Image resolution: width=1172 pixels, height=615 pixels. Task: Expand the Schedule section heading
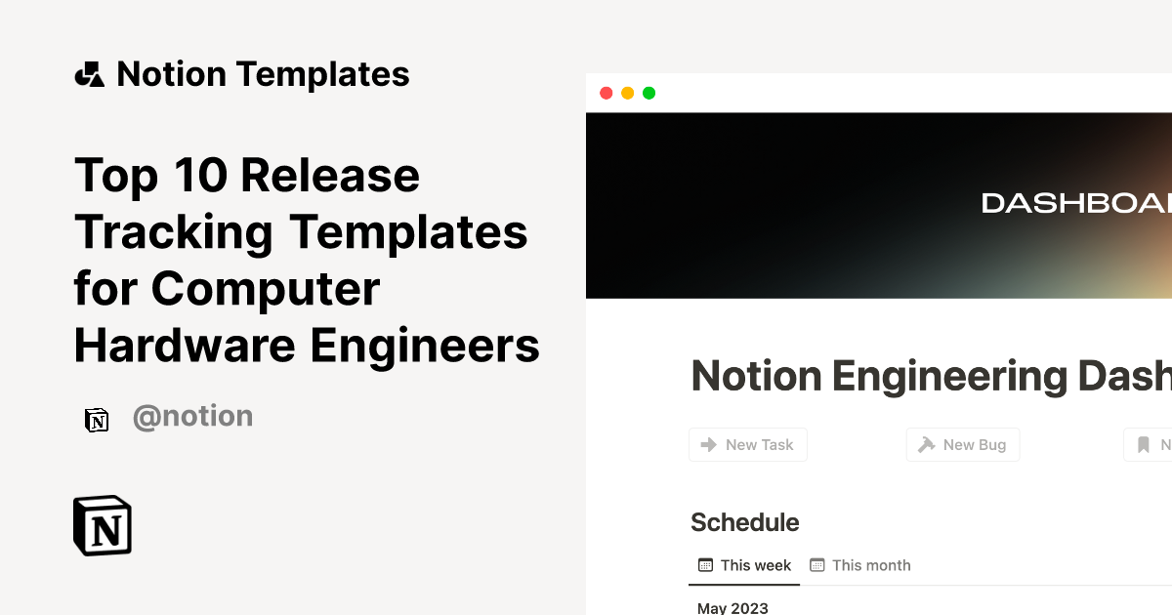point(744,522)
